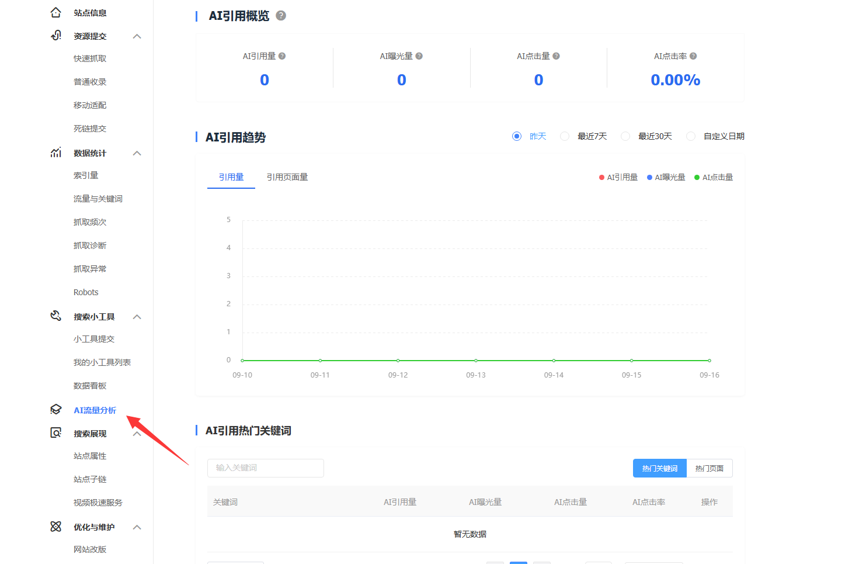Select the 最近7天 radio option

coord(565,136)
